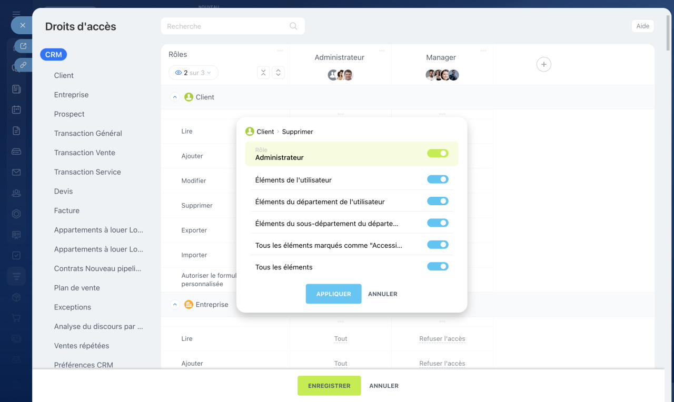Click the collapse all rows icon
This screenshot has width=674, height=402.
[263, 73]
